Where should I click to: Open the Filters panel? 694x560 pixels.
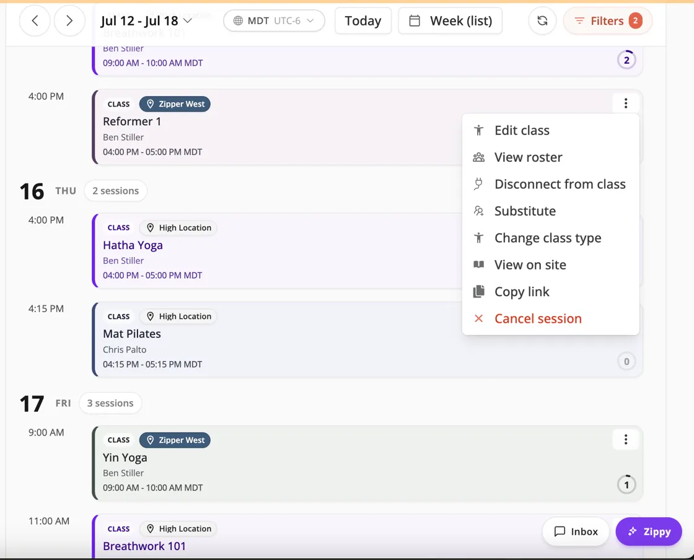tap(607, 20)
